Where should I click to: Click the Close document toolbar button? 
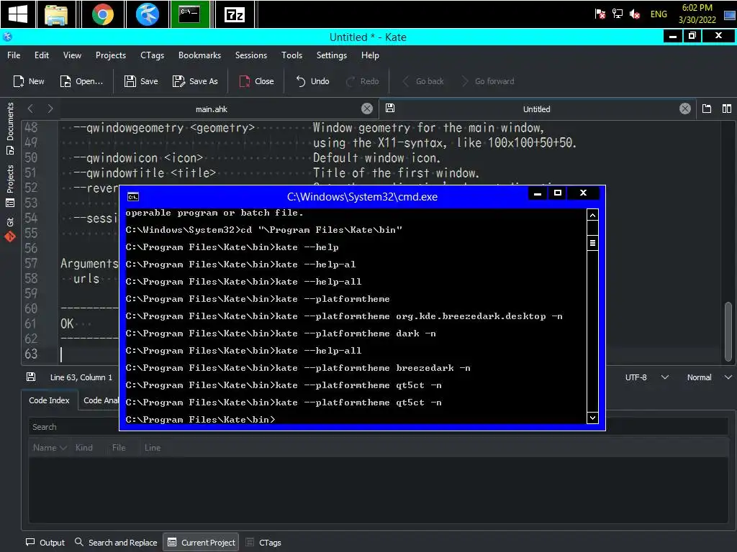(x=257, y=81)
